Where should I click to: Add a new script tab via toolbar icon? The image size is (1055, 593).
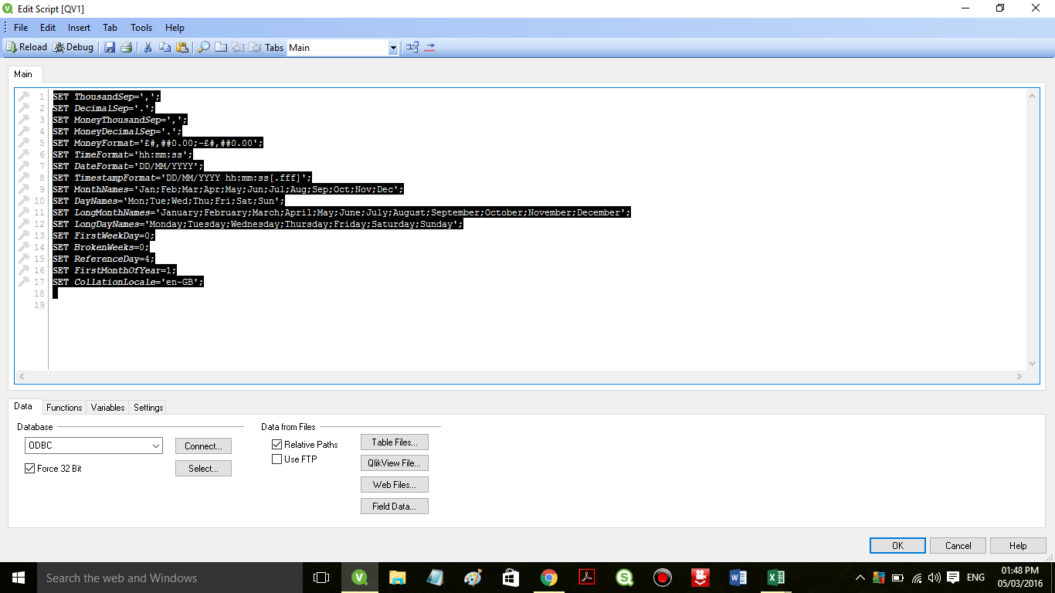221,47
